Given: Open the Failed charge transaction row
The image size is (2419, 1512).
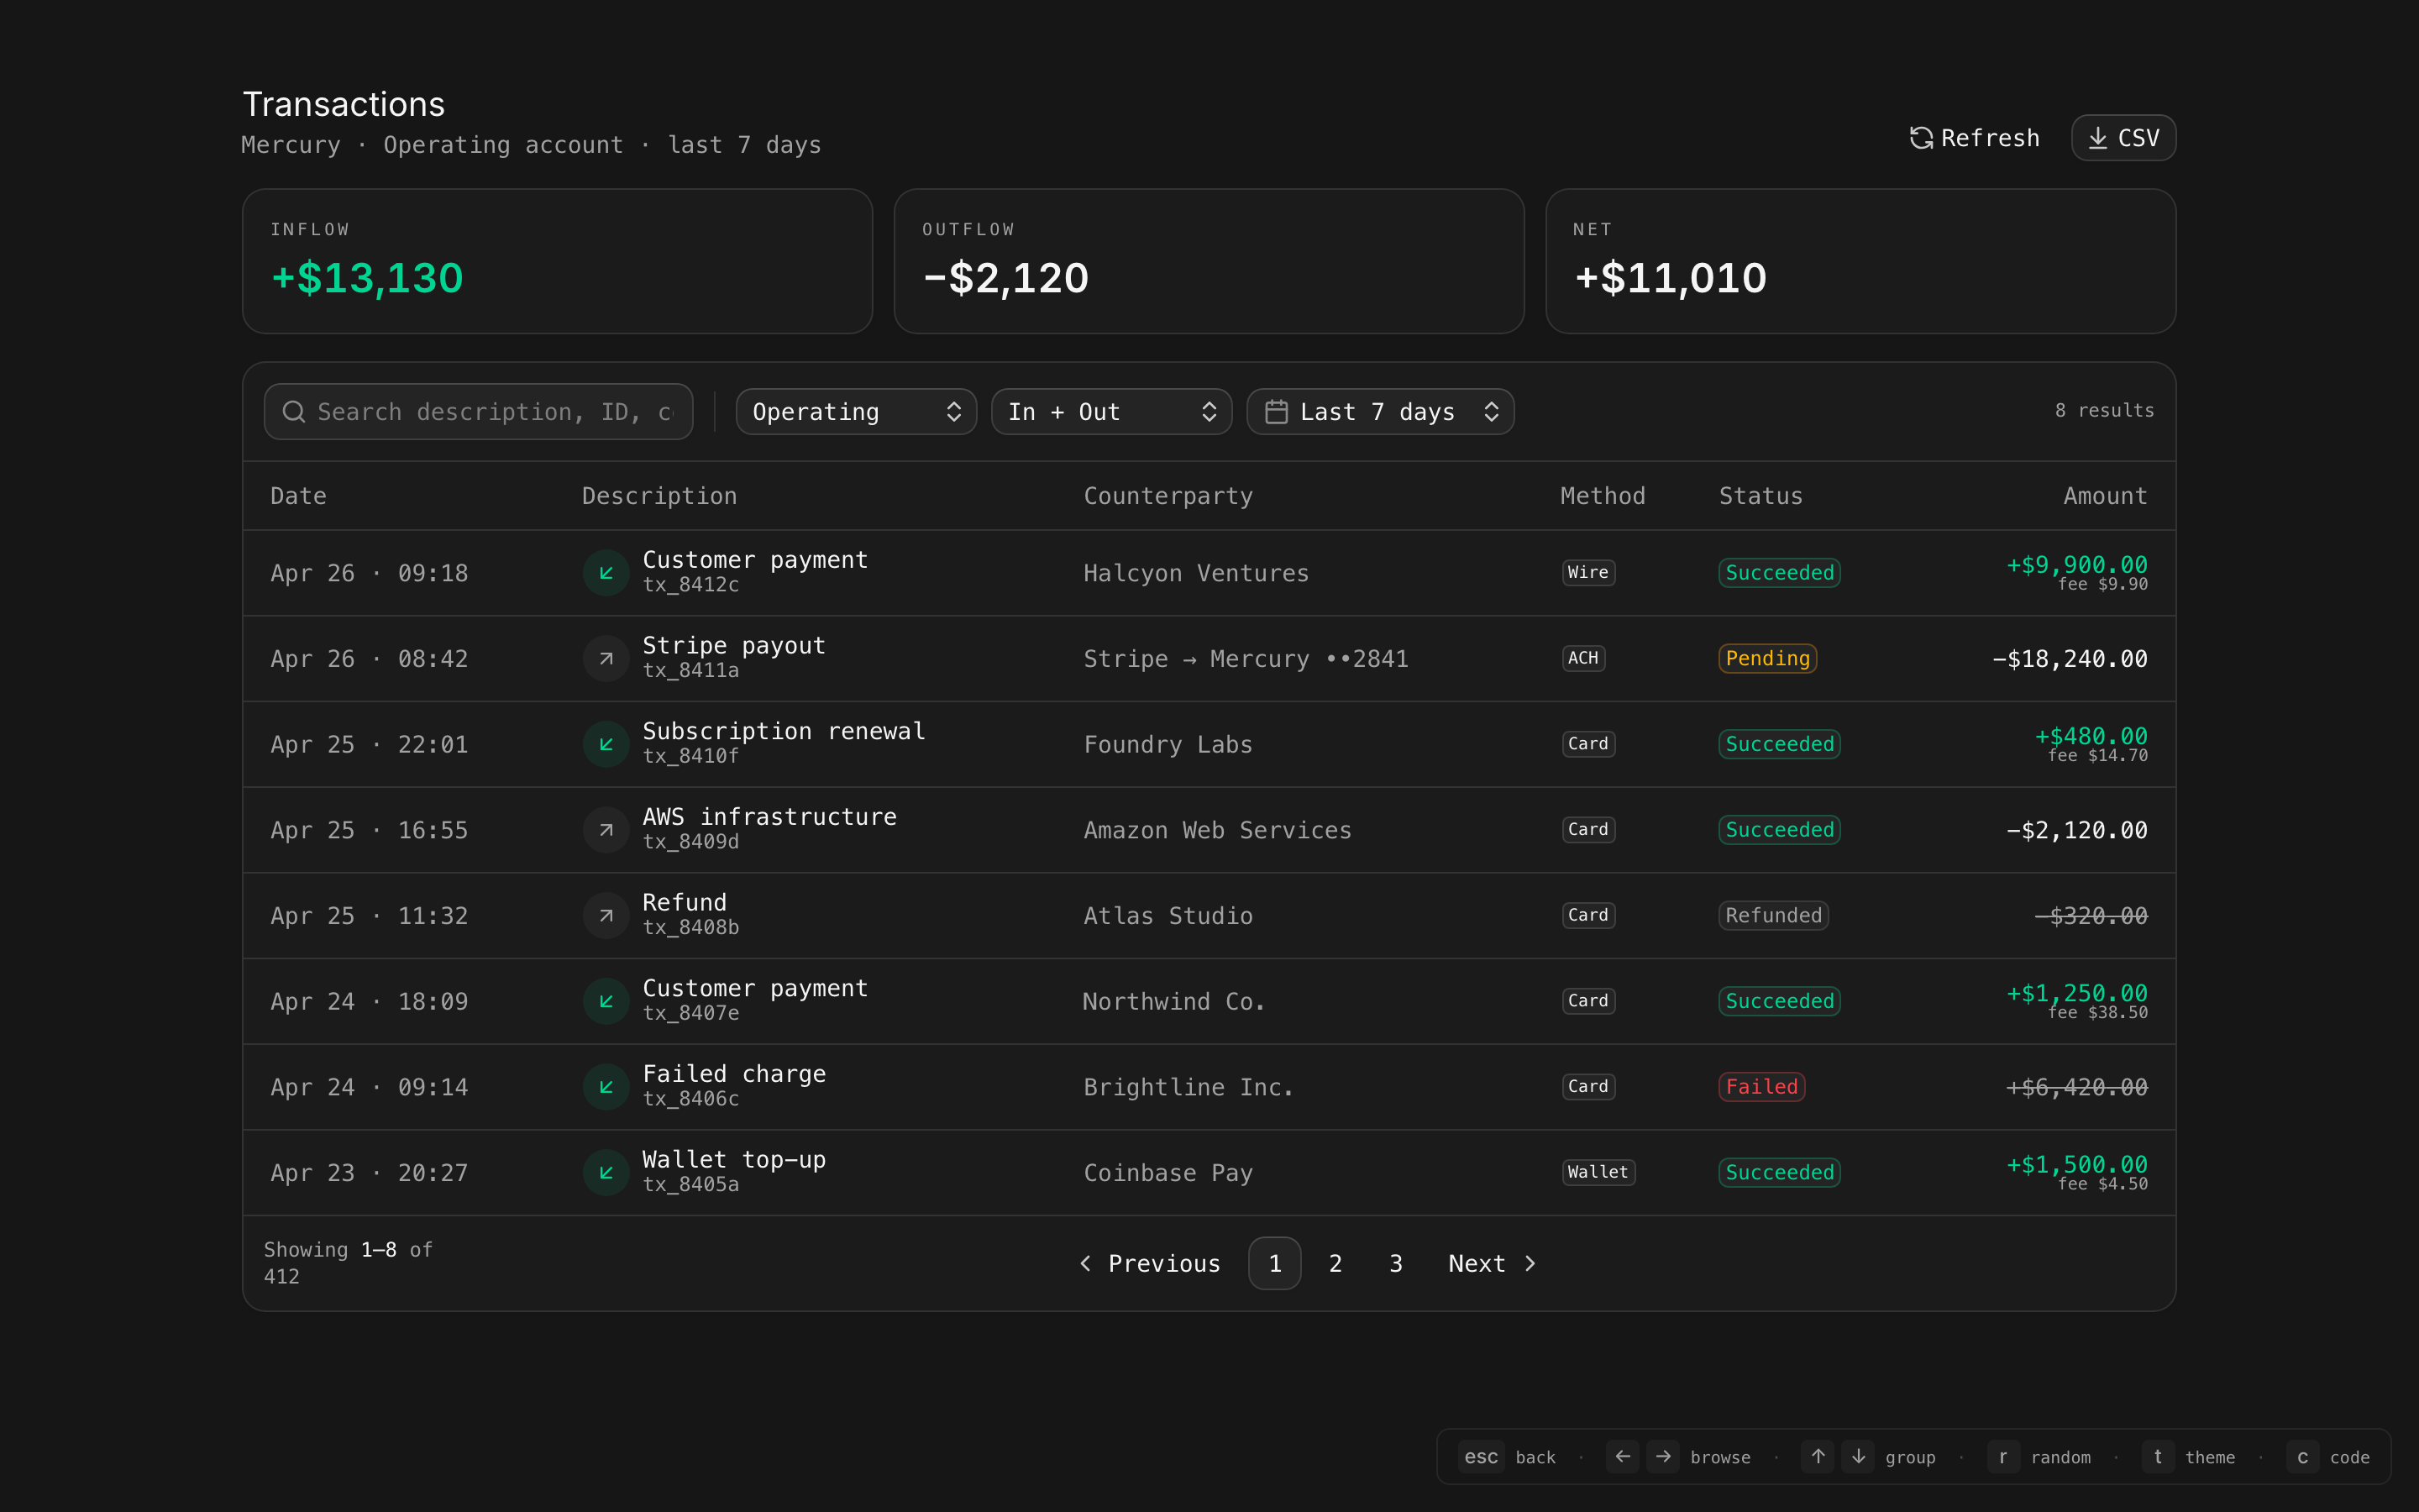Looking at the screenshot, I should (x=734, y=1075).
